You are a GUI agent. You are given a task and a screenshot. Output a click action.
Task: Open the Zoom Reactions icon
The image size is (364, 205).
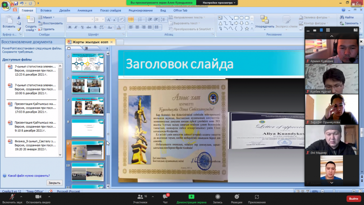coord(236,197)
